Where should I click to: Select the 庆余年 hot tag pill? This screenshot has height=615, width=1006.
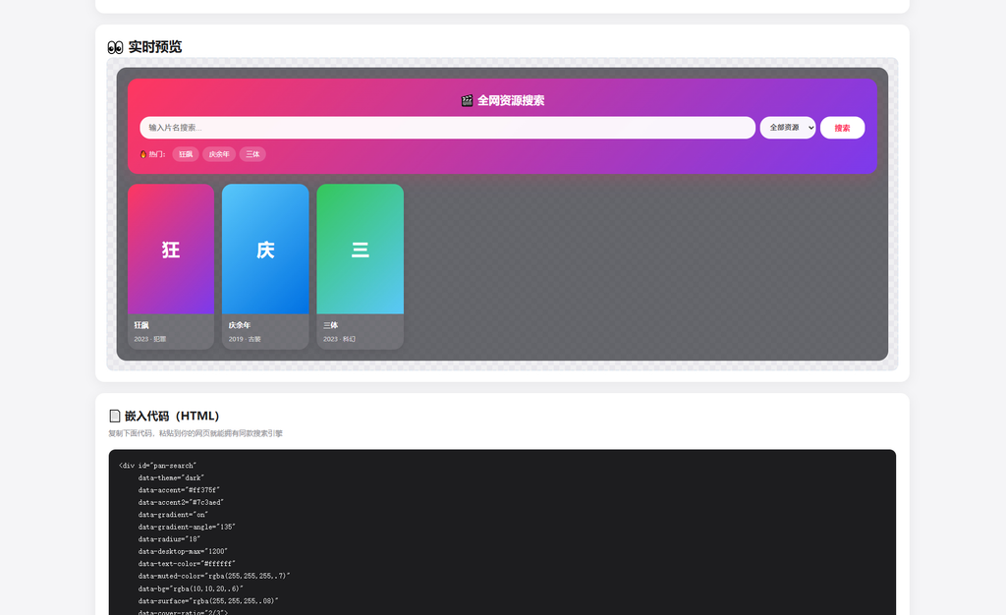tap(219, 154)
